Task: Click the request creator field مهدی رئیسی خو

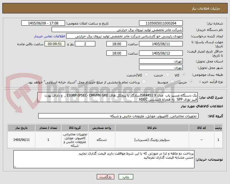Action: [124, 36]
